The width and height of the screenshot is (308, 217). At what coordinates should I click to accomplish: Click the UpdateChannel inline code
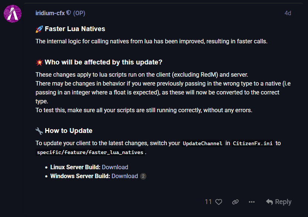202,143
